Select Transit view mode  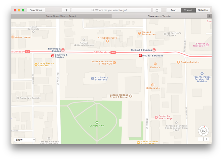tap(188, 10)
